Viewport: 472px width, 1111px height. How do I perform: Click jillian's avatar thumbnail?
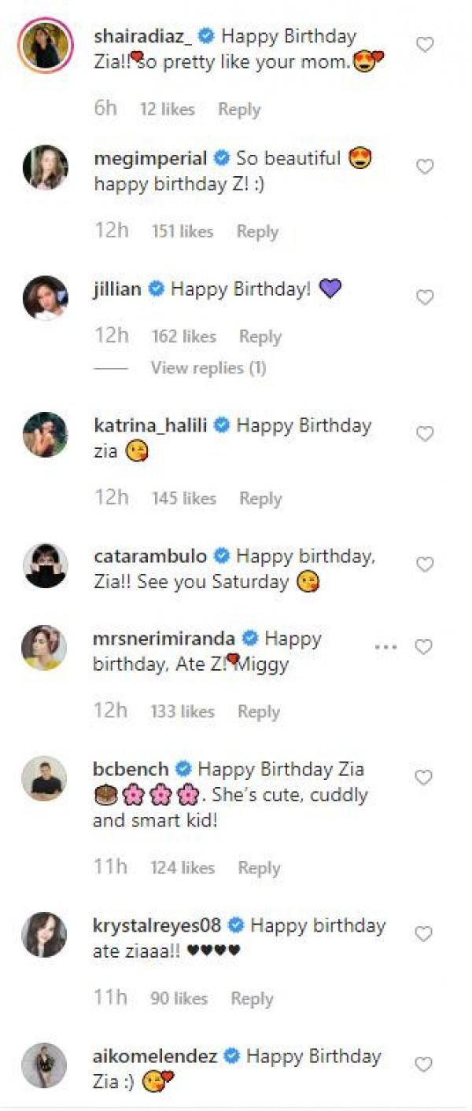(x=45, y=298)
